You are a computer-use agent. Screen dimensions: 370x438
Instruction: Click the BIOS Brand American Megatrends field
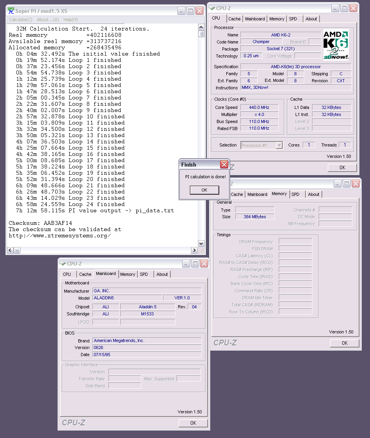coord(147,340)
